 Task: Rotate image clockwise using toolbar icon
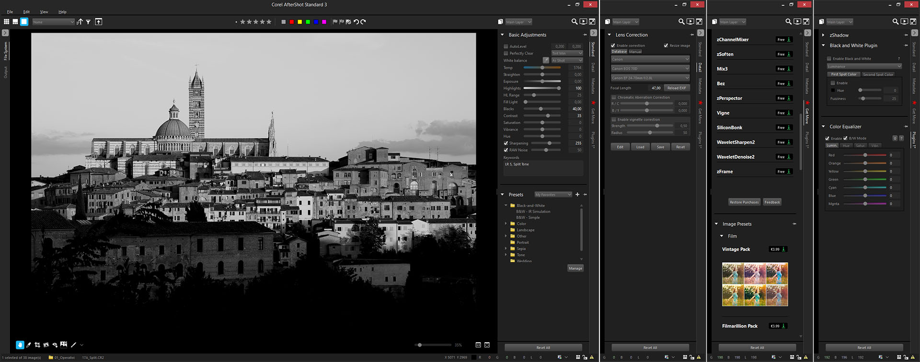(363, 22)
